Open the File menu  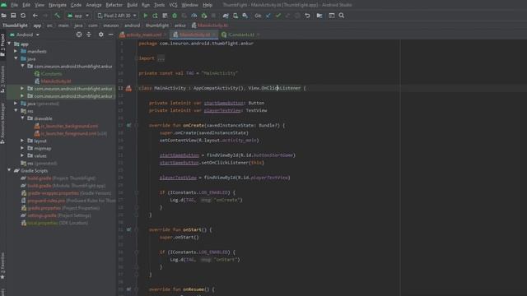point(15,5)
